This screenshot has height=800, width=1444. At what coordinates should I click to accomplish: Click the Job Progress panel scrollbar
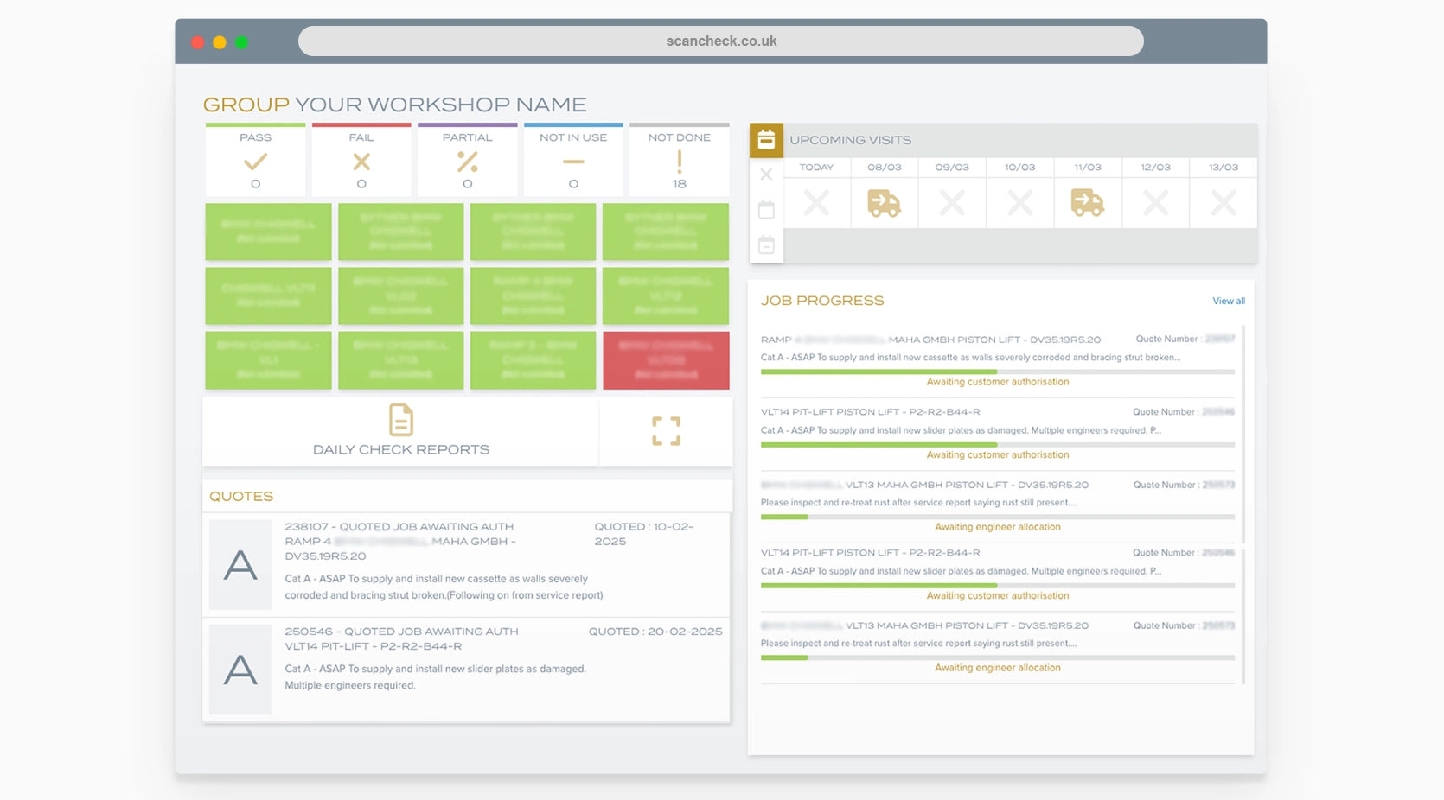[x=1243, y=432]
